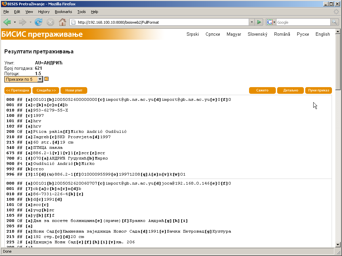
Task: Click the Forward navigation arrow
Action: [x=23, y=22]
